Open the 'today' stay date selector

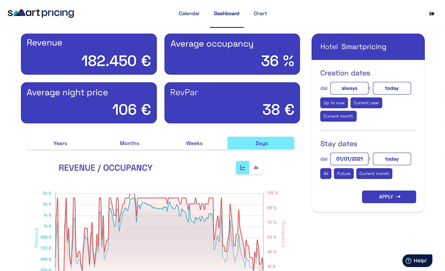(x=392, y=159)
